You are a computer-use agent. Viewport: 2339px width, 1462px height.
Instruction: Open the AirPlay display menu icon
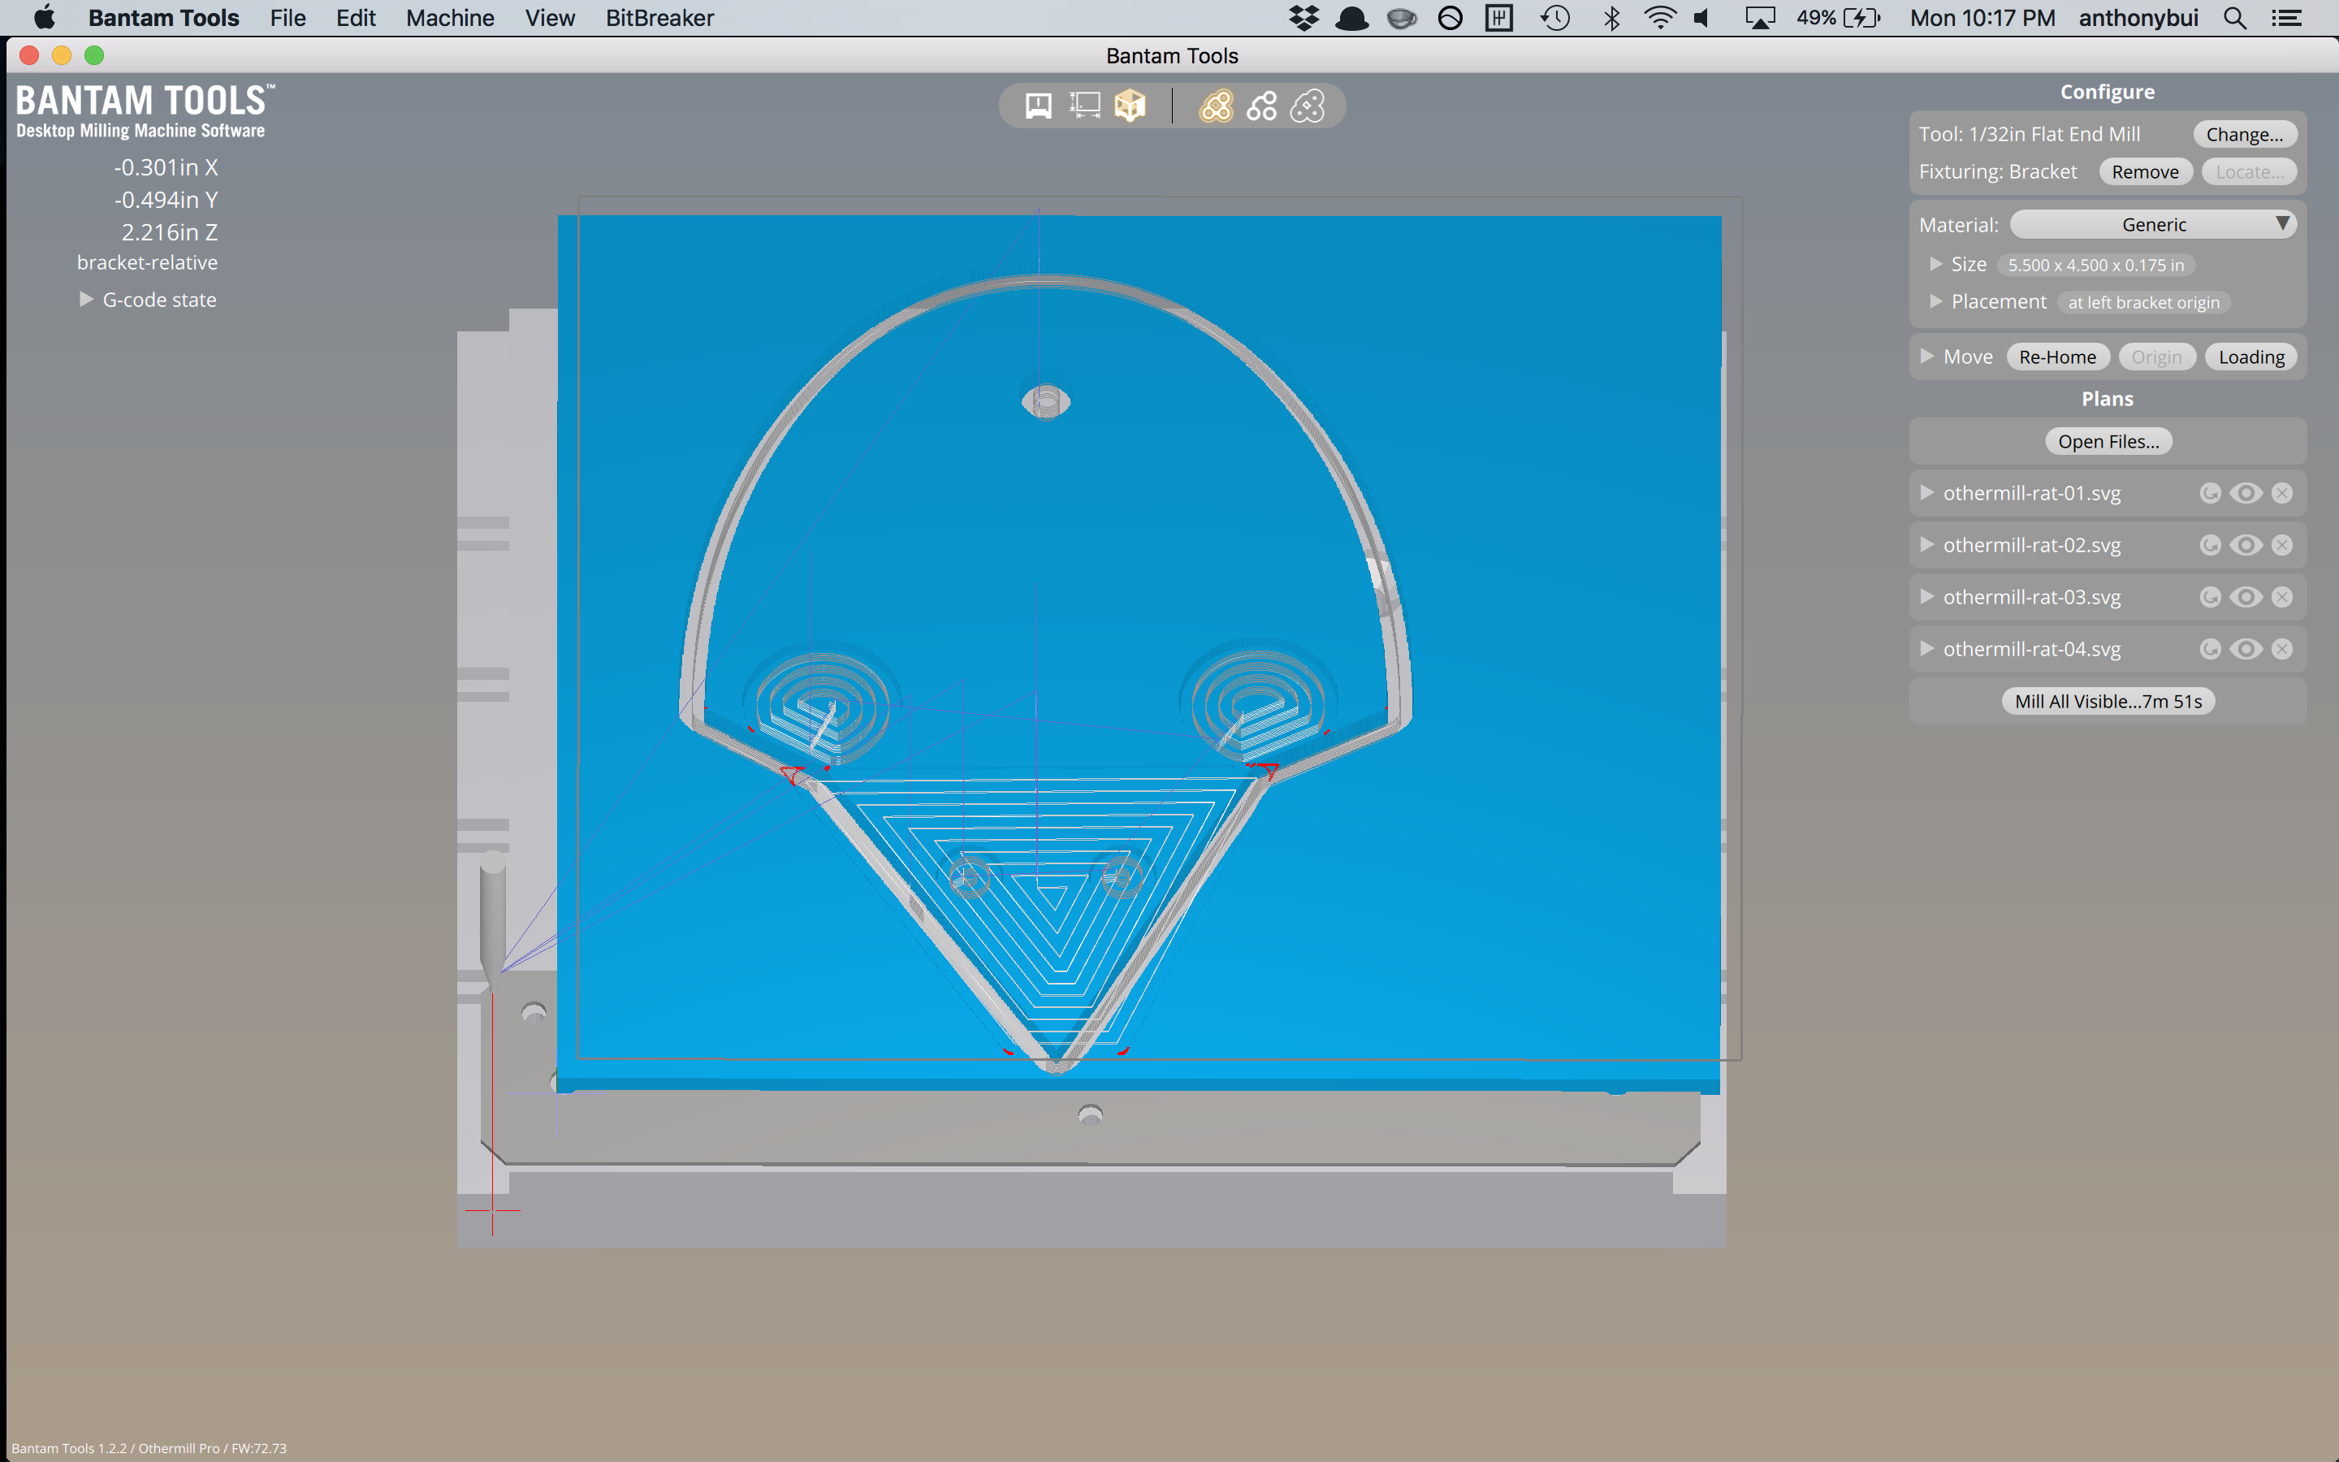(1759, 17)
